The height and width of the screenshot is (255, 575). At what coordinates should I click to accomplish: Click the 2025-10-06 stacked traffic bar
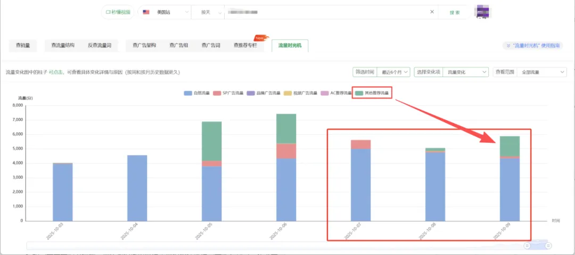(286, 167)
